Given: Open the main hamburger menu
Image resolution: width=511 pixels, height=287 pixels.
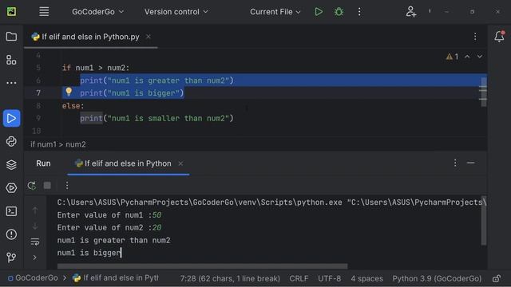Looking at the screenshot, I should click(x=44, y=12).
